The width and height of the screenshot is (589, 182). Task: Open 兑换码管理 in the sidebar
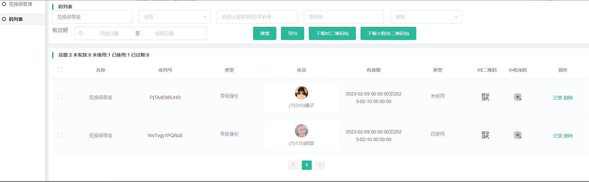point(20,4)
